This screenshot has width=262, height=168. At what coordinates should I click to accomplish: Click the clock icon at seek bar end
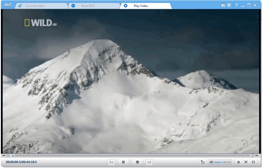pos(252,156)
